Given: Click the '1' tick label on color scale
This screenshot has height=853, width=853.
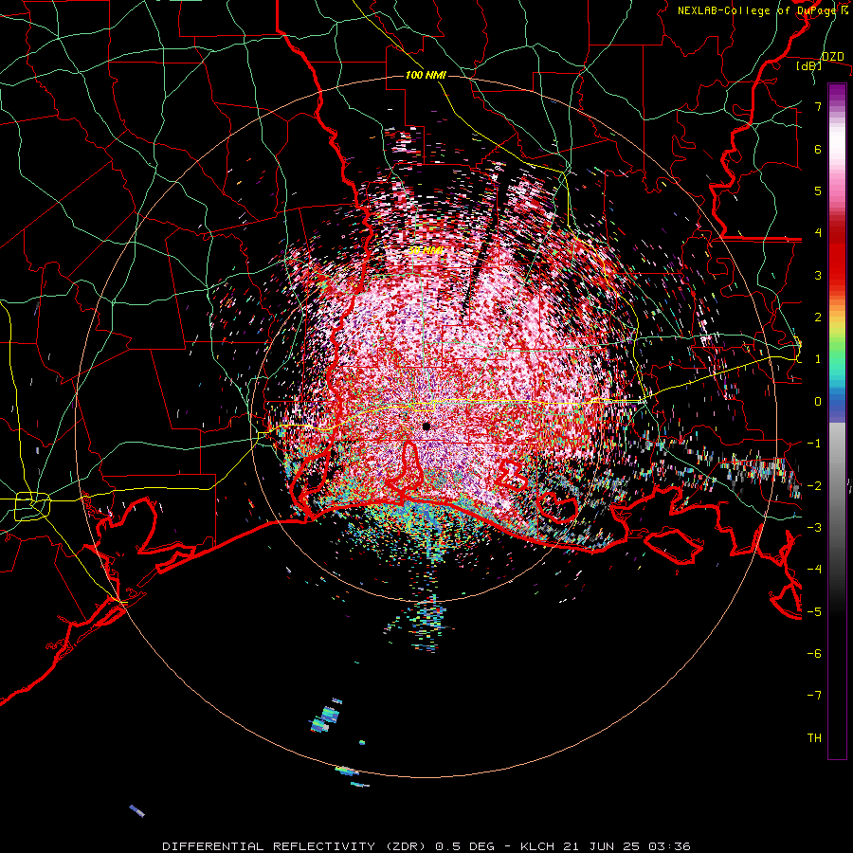Looking at the screenshot, I should coord(818,359).
